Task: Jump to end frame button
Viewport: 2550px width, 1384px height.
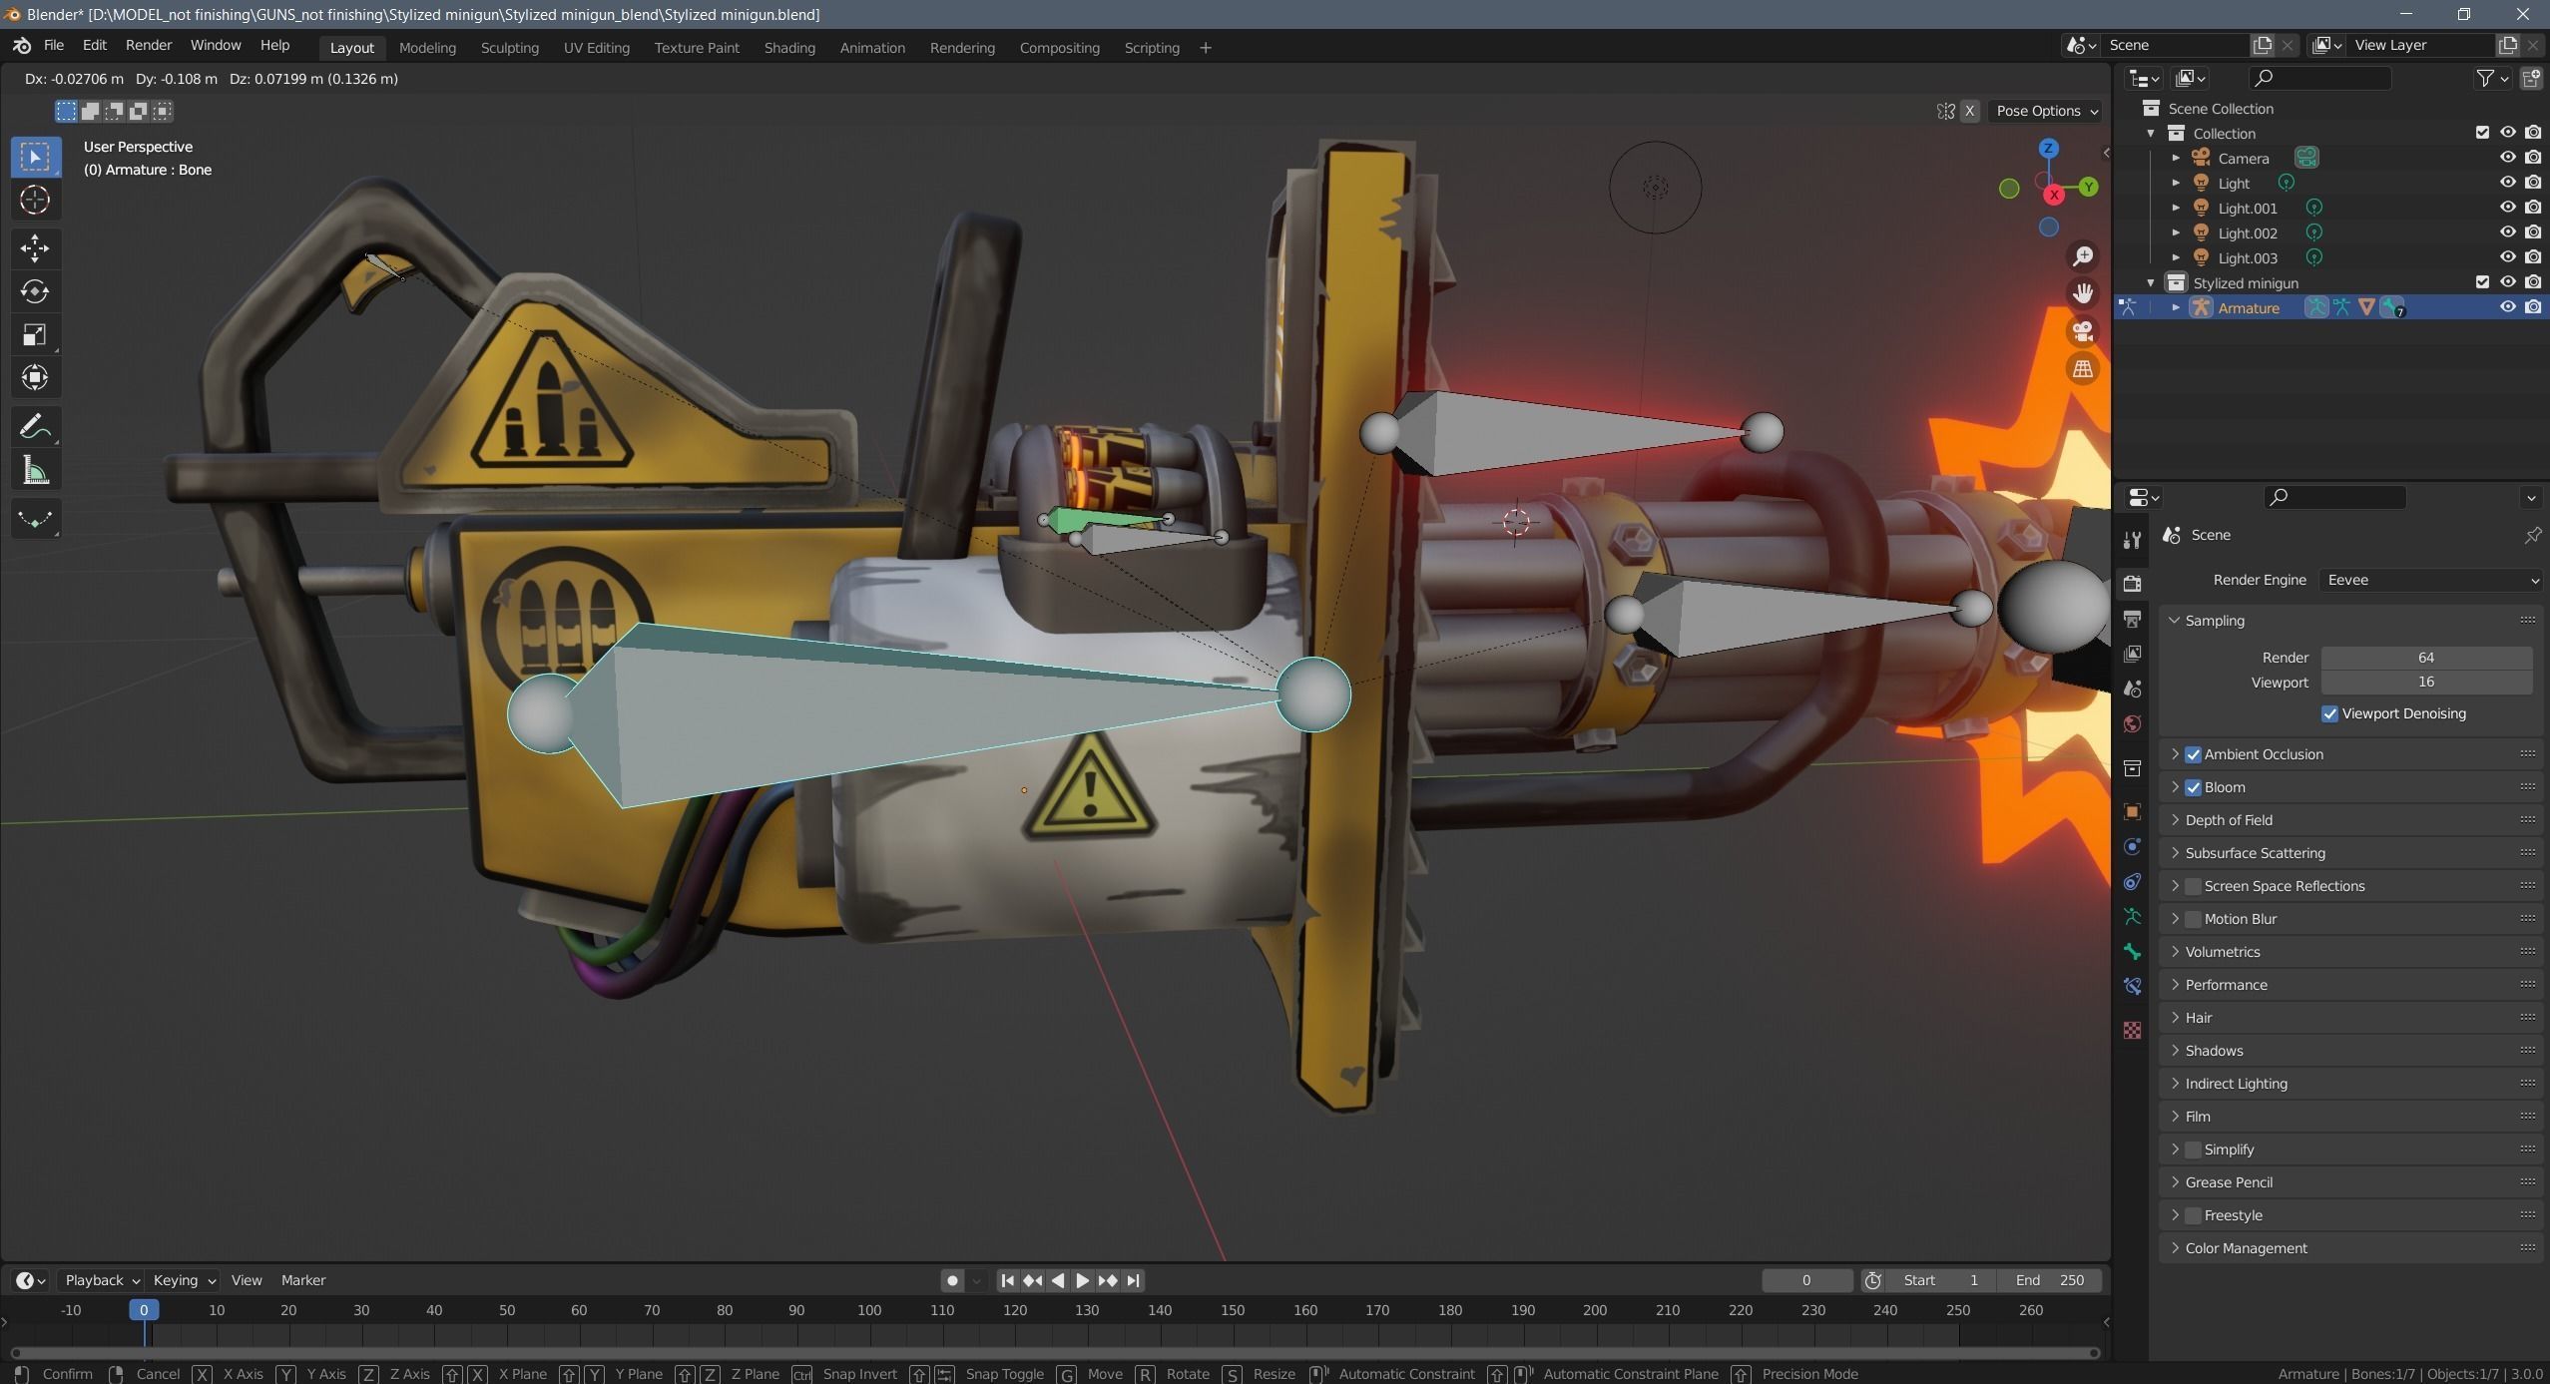Action: click(x=1133, y=1280)
